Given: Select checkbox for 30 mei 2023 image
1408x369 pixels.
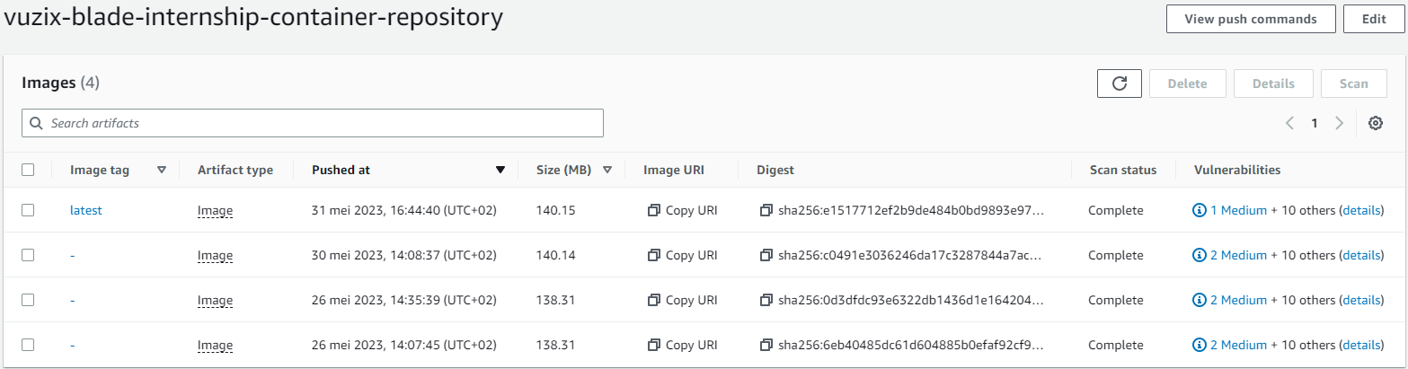Looking at the screenshot, I should tap(28, 255).
